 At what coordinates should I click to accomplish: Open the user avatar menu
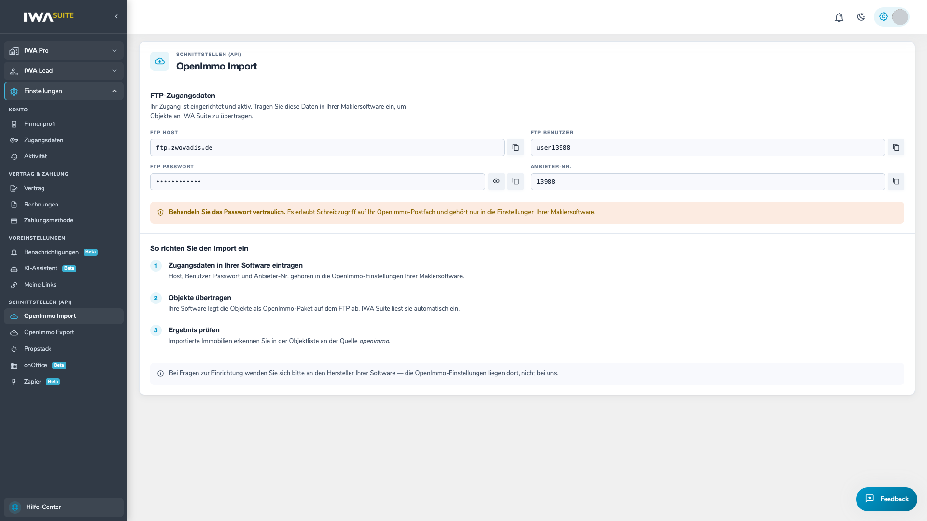tap(900, 17)
